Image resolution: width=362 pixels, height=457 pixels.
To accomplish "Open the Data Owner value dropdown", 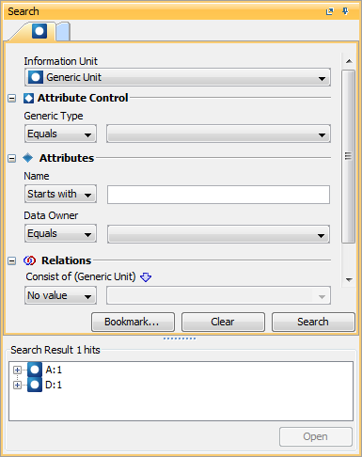I will pos(218,234).
